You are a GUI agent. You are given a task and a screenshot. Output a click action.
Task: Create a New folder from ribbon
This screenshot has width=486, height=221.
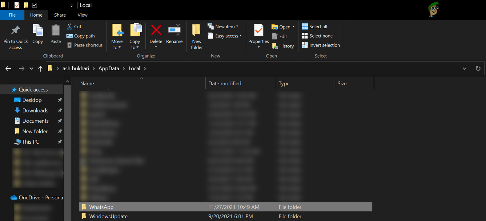(197, 36)
